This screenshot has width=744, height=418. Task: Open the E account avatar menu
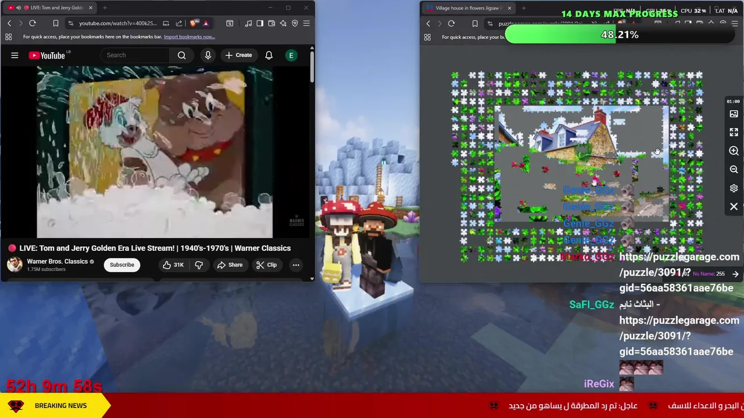click(x=291, y=55)
